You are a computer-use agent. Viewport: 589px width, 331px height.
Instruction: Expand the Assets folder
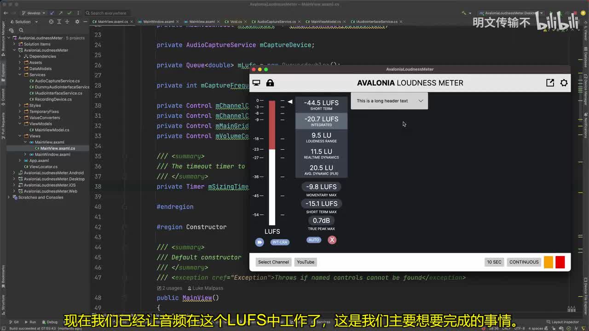20,63
